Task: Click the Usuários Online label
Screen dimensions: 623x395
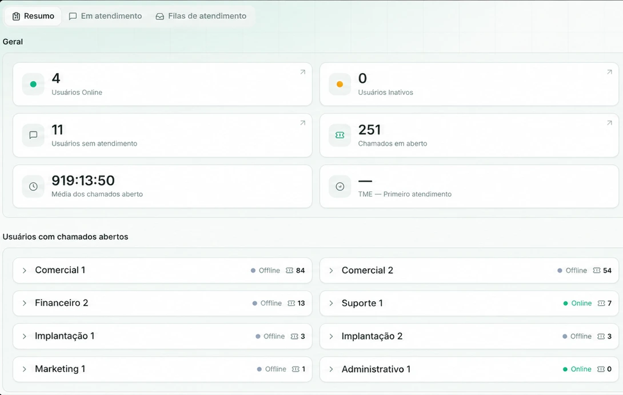Action: [x=77, y=92]
